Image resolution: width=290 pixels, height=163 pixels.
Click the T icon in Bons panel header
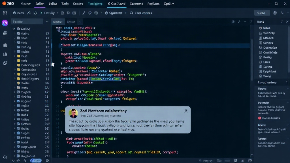(282, 22)
